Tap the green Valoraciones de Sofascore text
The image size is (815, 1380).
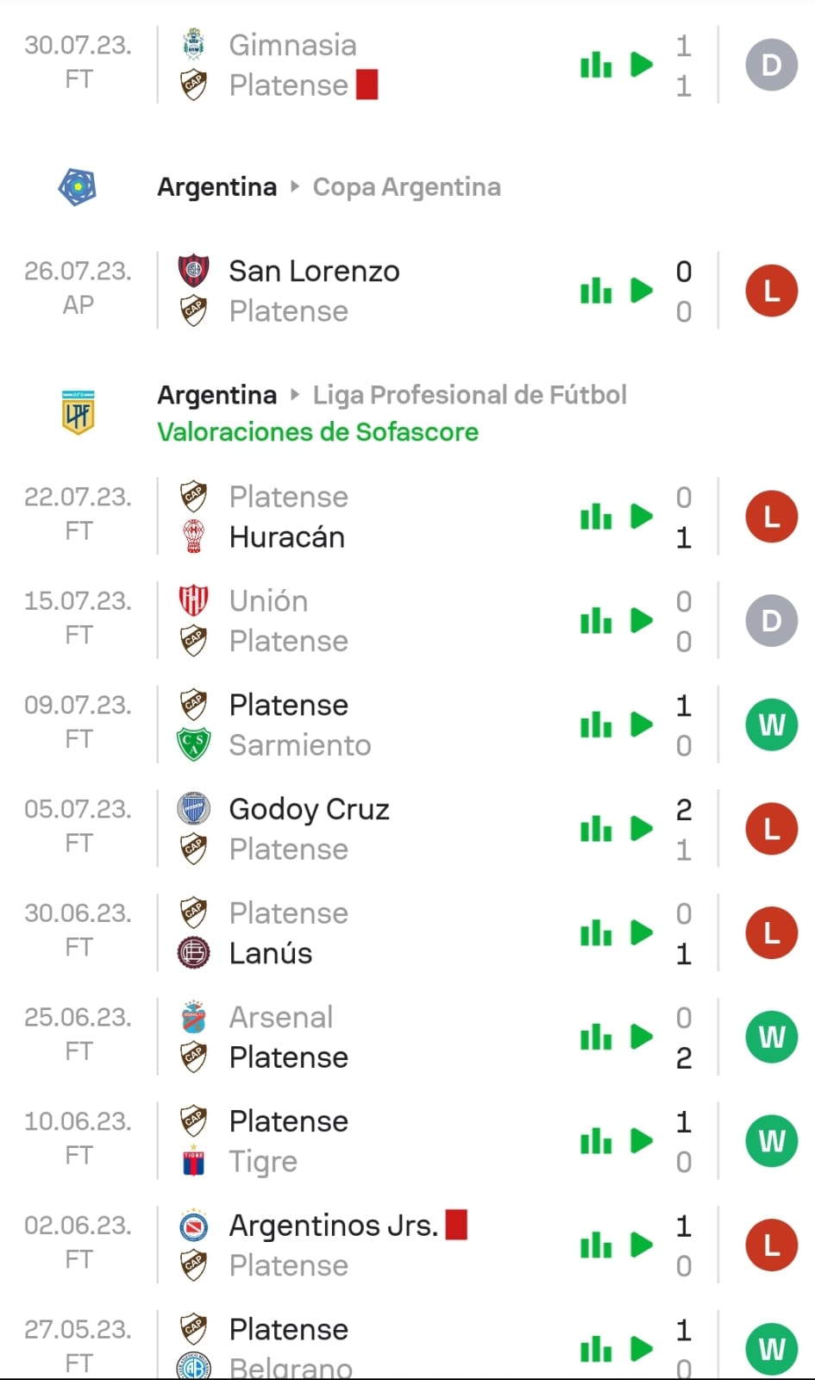pyautogui.click(x=317, y=432)
